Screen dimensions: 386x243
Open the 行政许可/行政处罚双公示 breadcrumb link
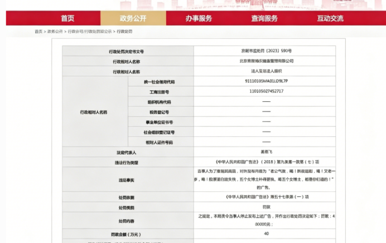click(x=90, y=32)
